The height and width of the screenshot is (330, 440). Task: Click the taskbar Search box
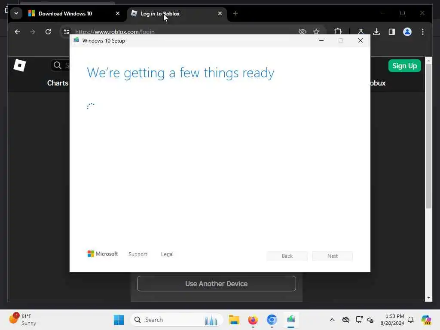coord(177,320)
